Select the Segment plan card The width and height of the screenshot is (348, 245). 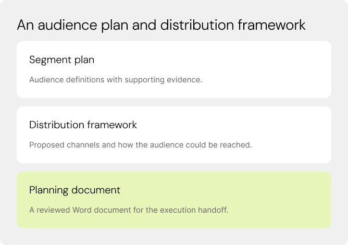(x=174, y=69)
